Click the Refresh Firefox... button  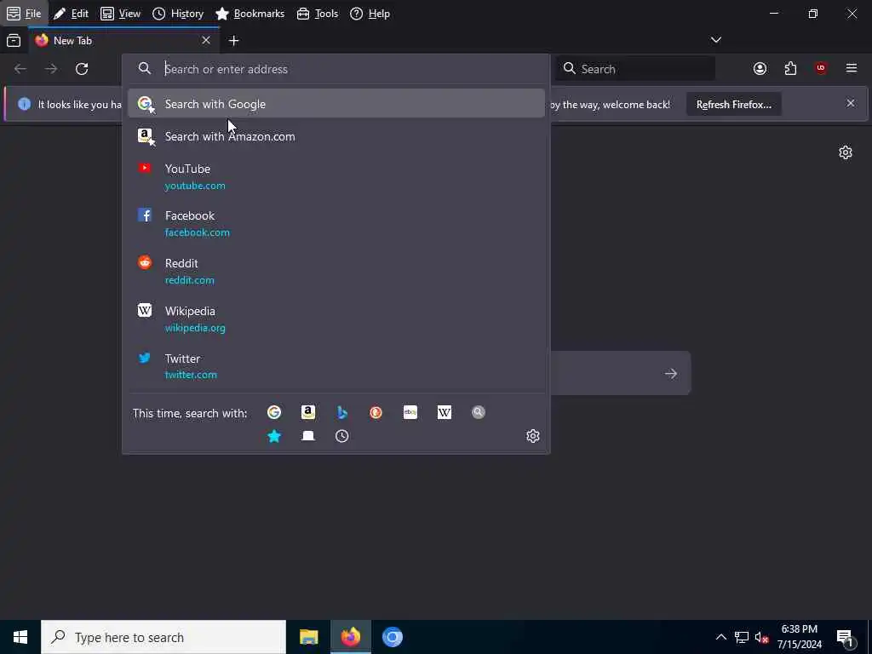(x=733, y=105)
